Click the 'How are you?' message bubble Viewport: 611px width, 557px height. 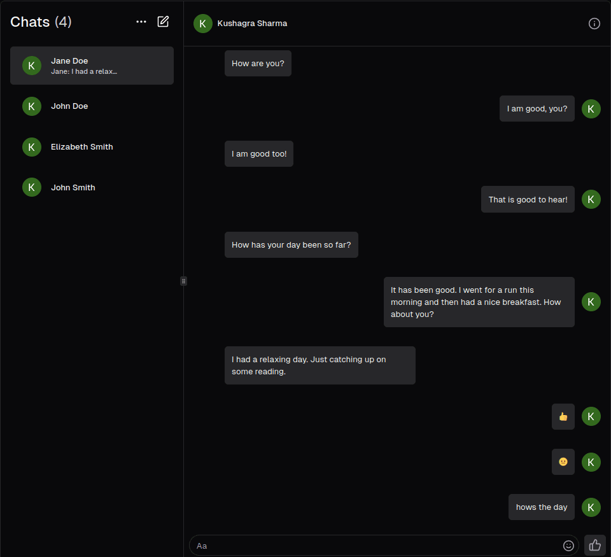pyautogui.click(x=258, y=63)
